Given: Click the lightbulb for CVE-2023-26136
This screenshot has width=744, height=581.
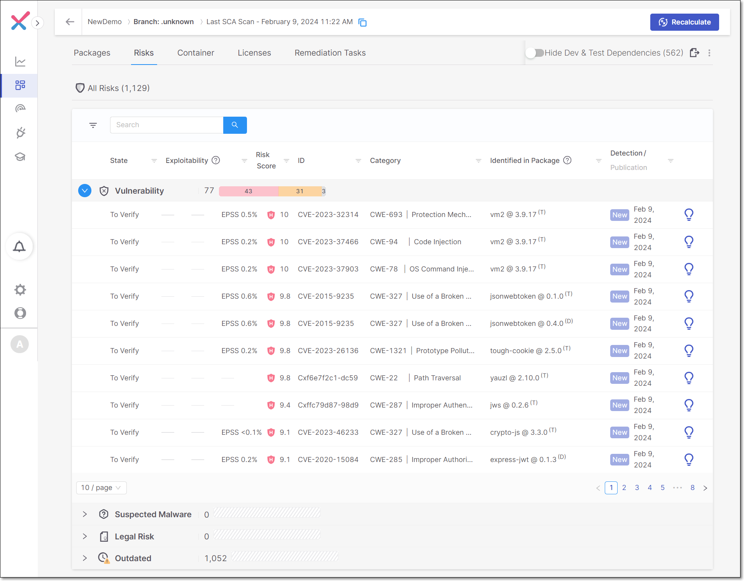Looking at the screenshot, I should coord(689,351).
